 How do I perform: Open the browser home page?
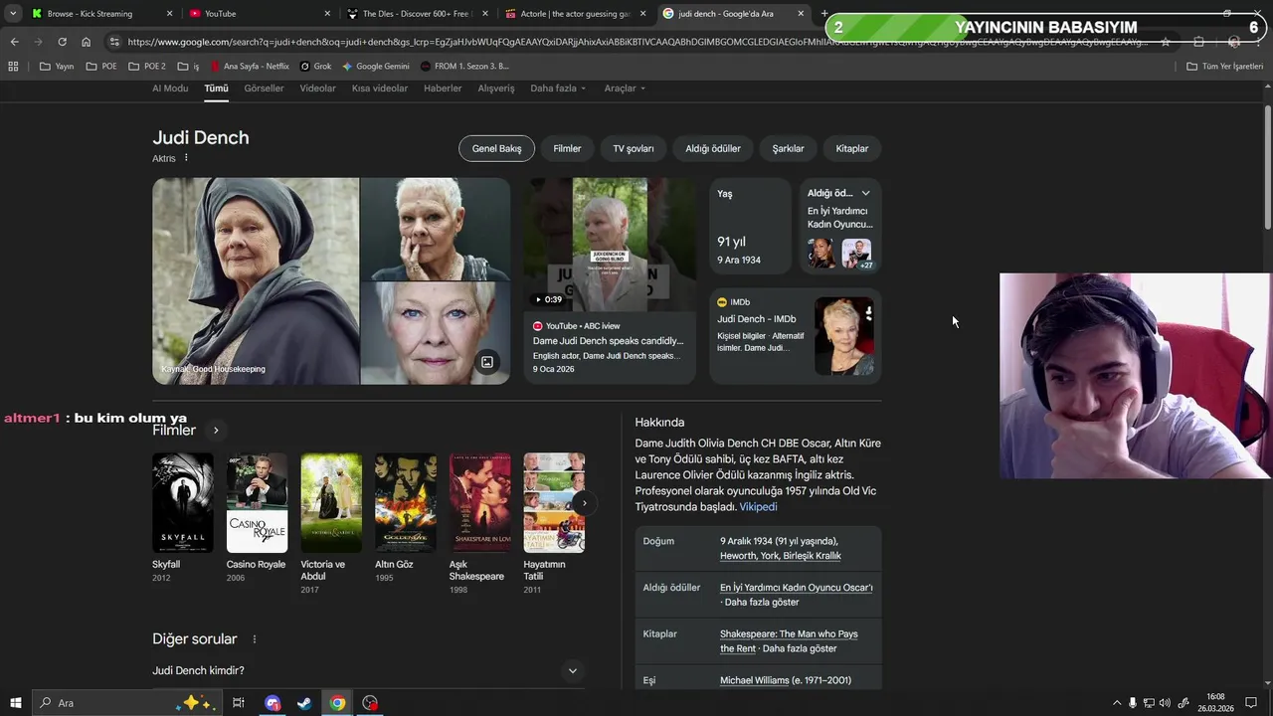click(x=86, y=42)
